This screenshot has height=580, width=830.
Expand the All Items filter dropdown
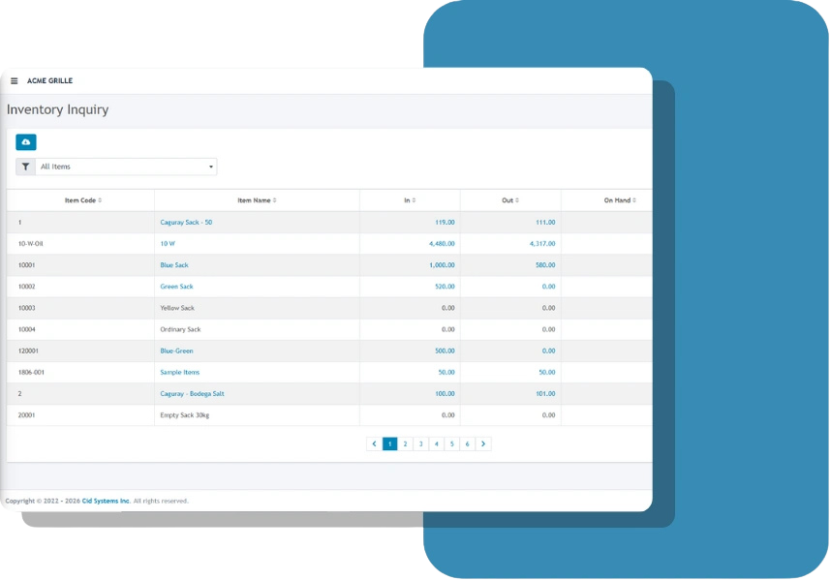[x=126, y=167]
